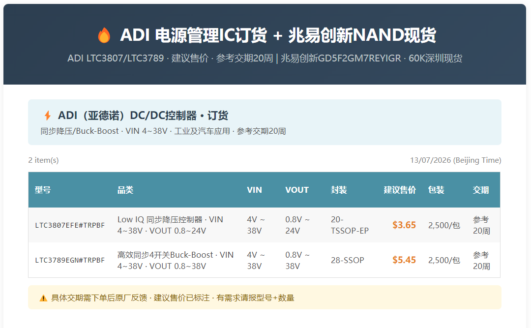This screenshot has width=531, height=328.
Task: Click the $5.45 price
Action: tap(404, 260)
